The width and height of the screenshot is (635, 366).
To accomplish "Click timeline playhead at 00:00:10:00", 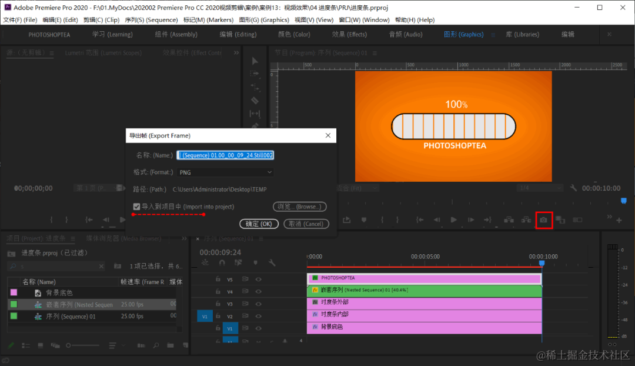I will point(542,264).
